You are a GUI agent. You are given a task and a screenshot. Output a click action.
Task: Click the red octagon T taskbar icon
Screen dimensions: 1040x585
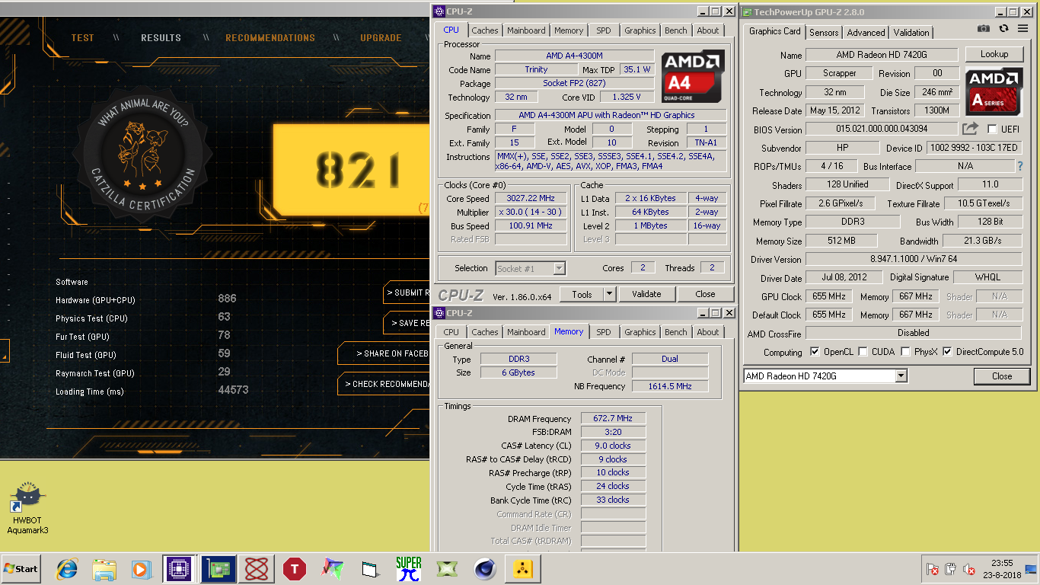tap(295, 569)
